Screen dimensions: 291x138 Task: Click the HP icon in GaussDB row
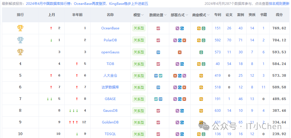158,111
